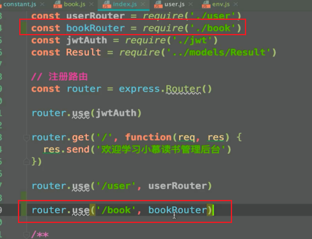The height and width of the screenshot is (239, 312).
Task: Click the './jwt' require string
Action: (x=192, y=40)
